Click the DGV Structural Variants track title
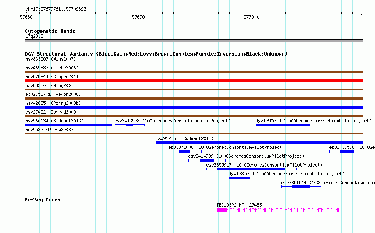Screen dimensions: 375x233 (156, 54)
